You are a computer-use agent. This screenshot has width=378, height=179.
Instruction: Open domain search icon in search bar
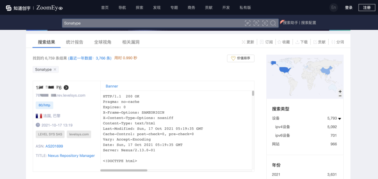click(256, 23)
